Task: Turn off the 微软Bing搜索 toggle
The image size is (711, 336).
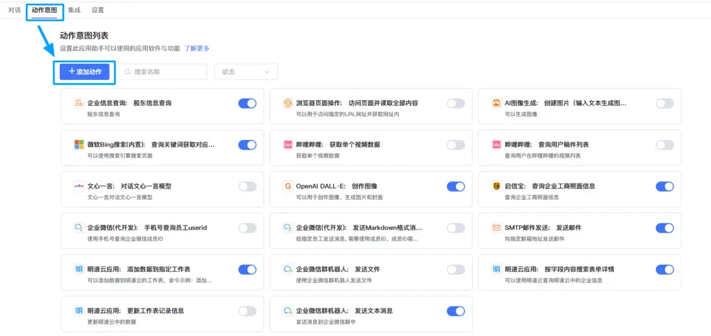Action: [x=247, y=145]
